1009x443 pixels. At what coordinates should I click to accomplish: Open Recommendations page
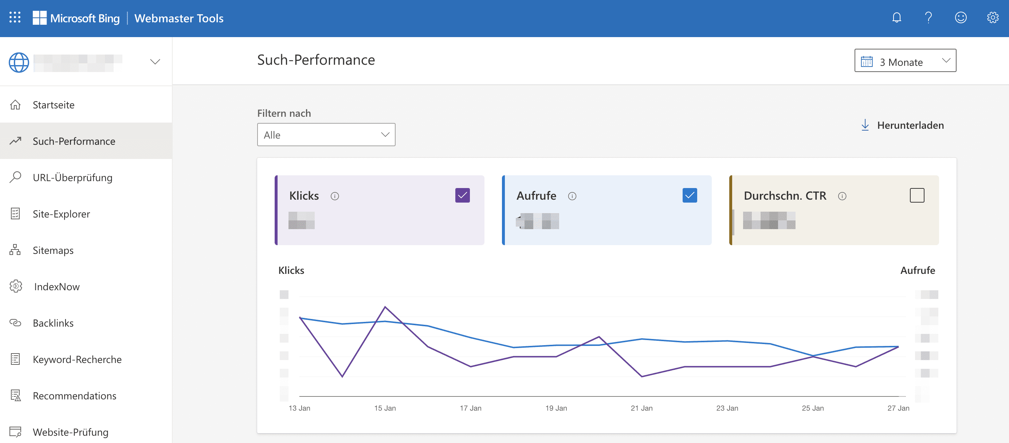pos(86,395)
